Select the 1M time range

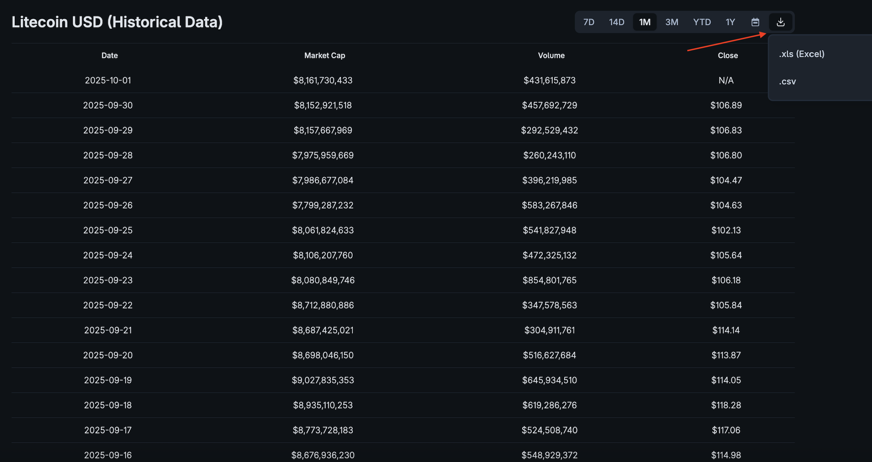pos(644,22)
